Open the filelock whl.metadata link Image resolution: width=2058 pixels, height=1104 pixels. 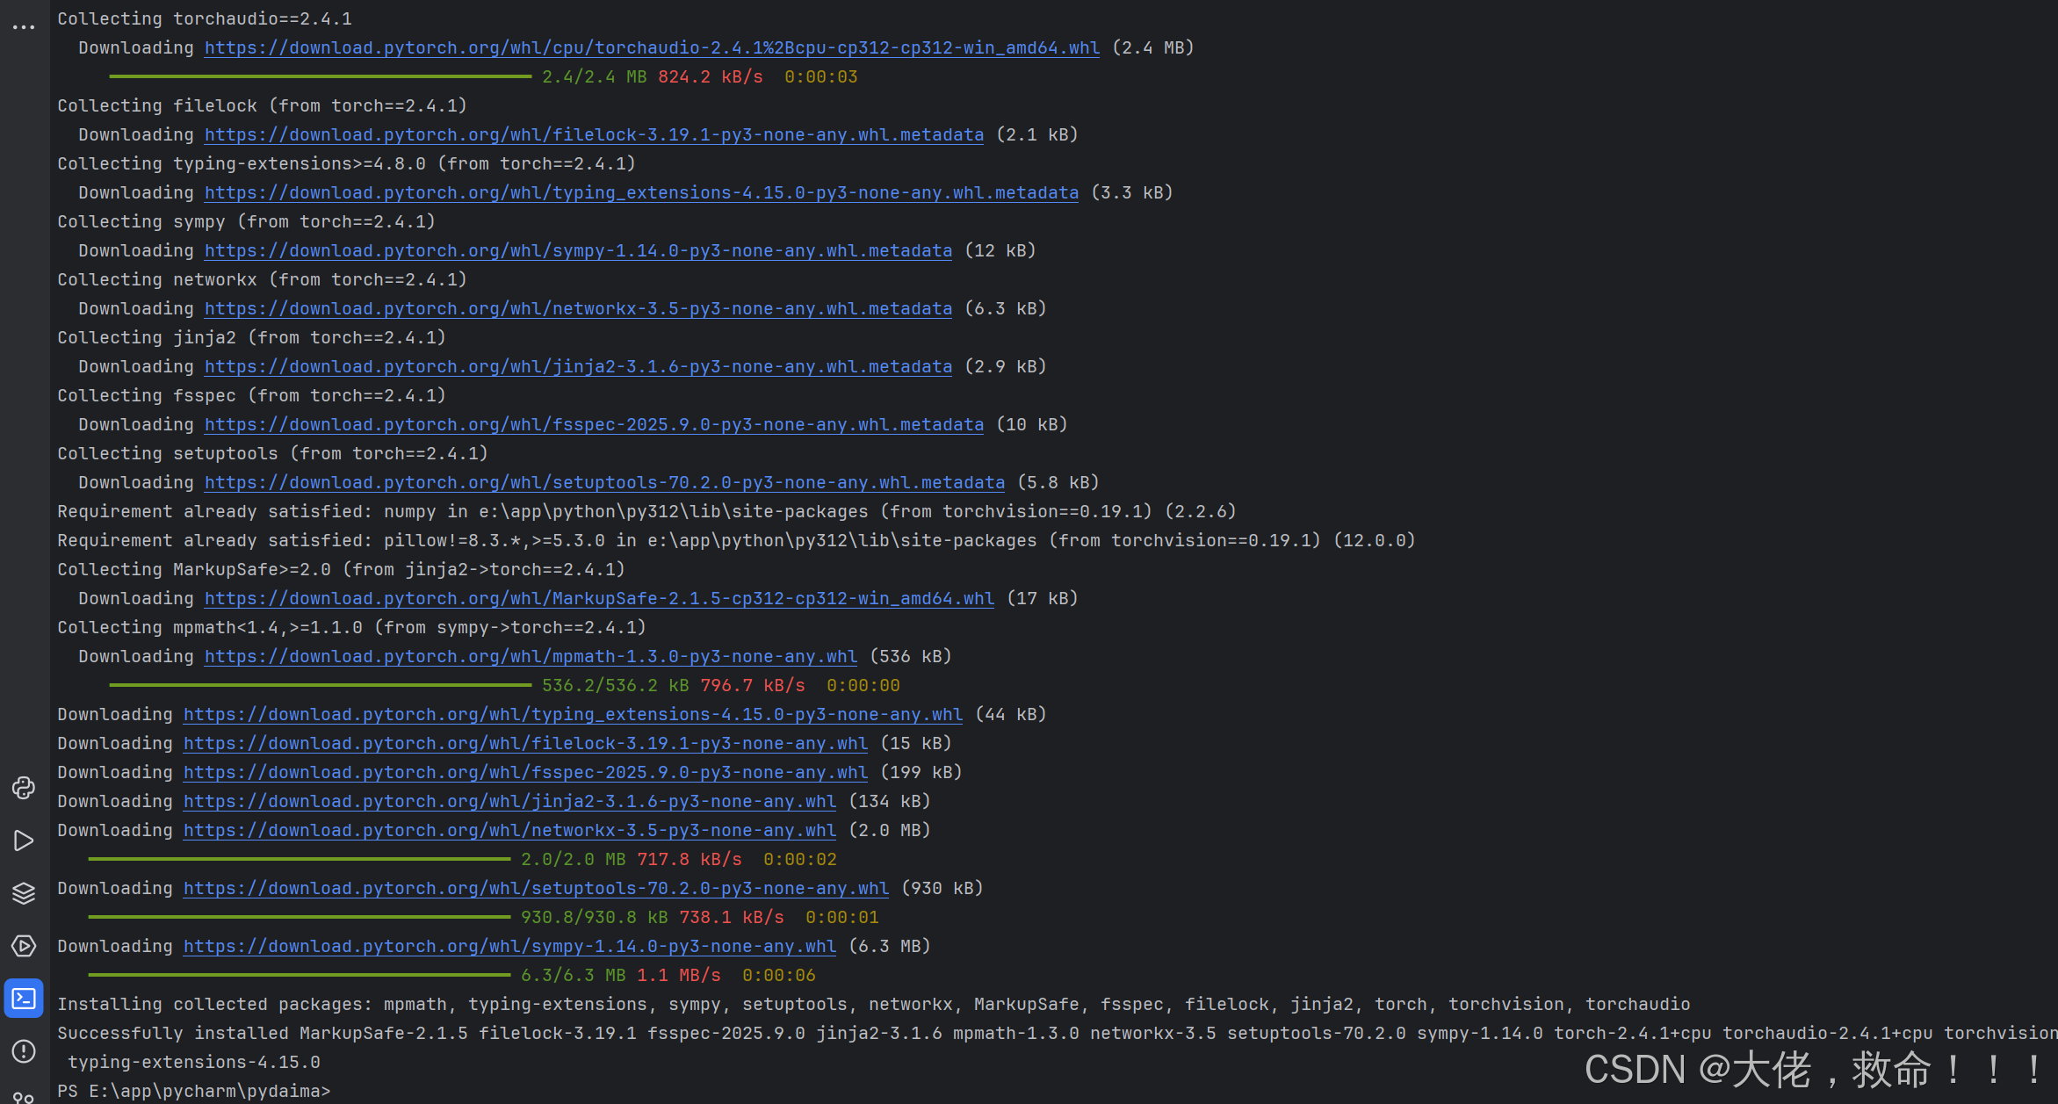coord(593,135)
